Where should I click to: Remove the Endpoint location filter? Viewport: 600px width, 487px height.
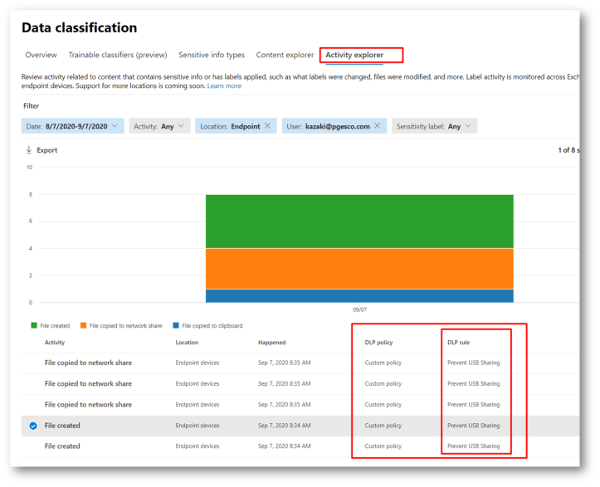[267, 126]
